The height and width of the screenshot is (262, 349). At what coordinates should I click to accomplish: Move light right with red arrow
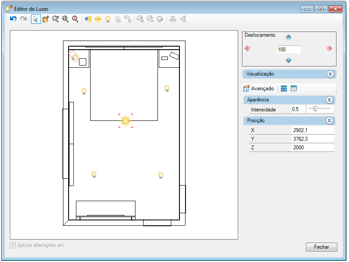tap(329, 48)
